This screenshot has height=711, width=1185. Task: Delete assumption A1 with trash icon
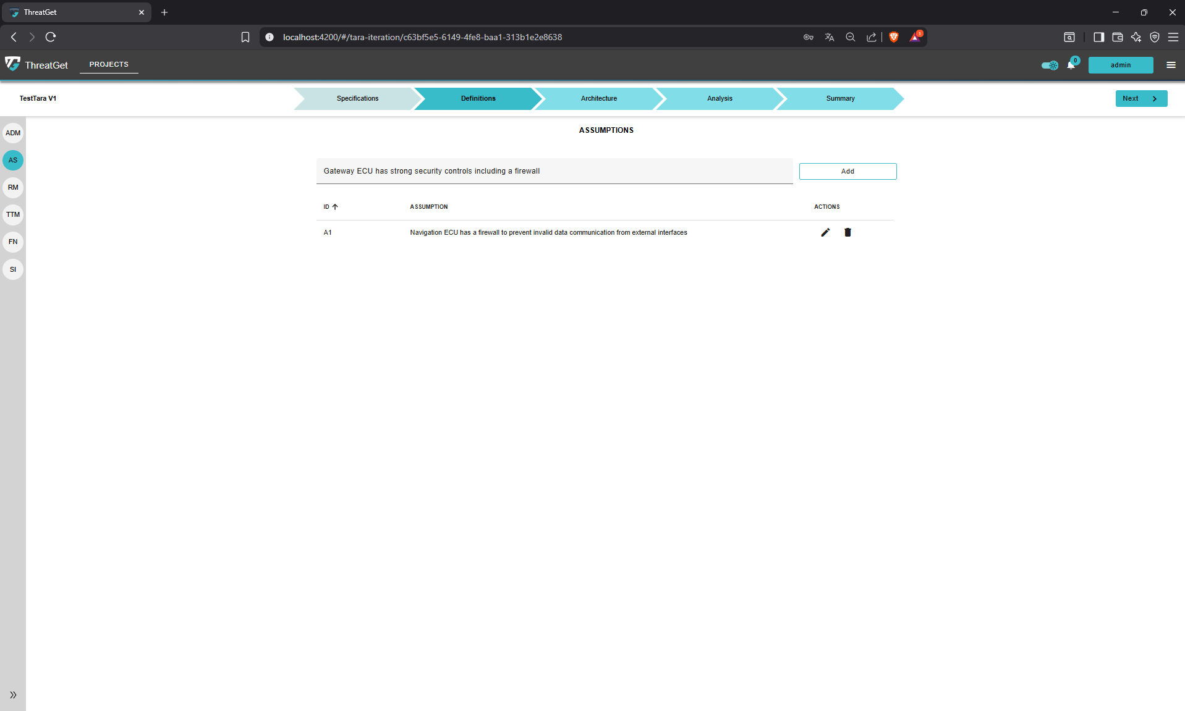847,232
